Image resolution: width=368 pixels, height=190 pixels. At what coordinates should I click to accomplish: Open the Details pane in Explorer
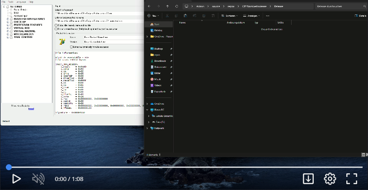[360, 16]
